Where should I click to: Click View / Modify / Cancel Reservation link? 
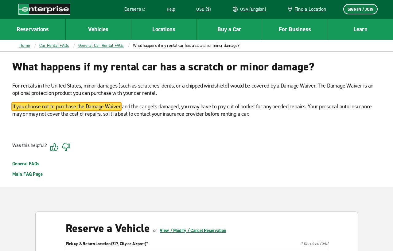(193, 230)
